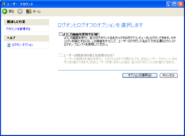Click the ようこそ画面 description paragraph

pyautogui.click(x=120, y=41)
